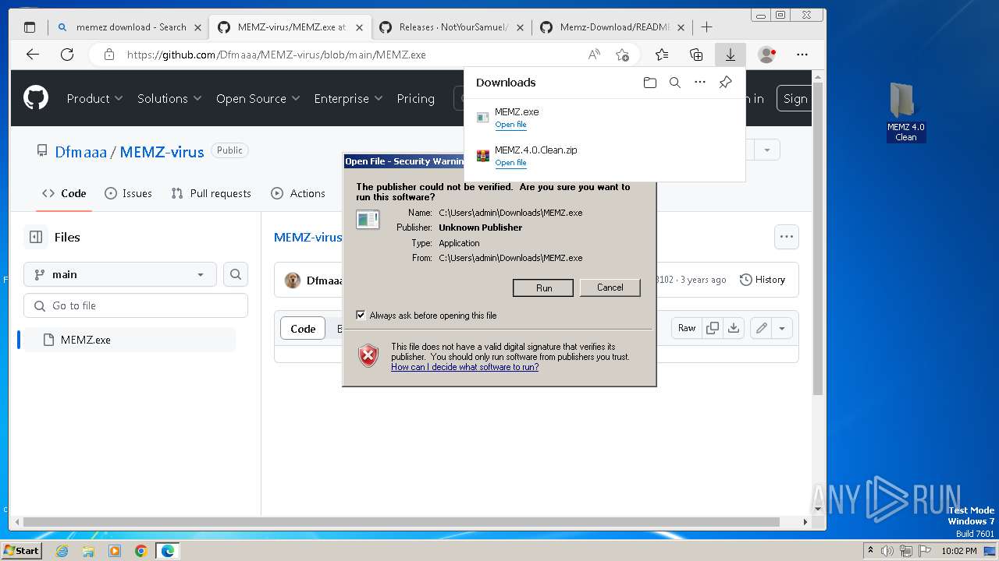999x561 pixels.
Task: Search downloads with the magnifier icon
Action: tap(675, 83)
